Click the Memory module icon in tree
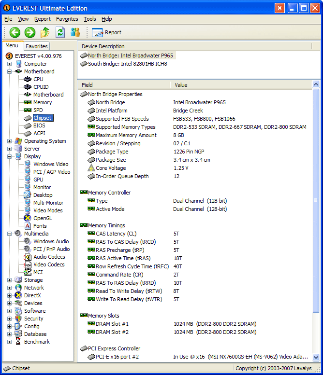The height and width of the screenshot is (375, 323). pos(28,102)
